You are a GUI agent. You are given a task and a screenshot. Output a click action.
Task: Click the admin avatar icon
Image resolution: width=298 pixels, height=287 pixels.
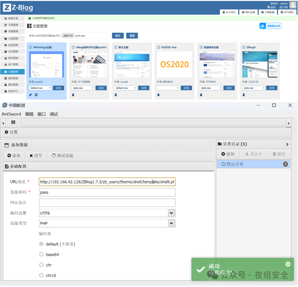pos(293,5)
